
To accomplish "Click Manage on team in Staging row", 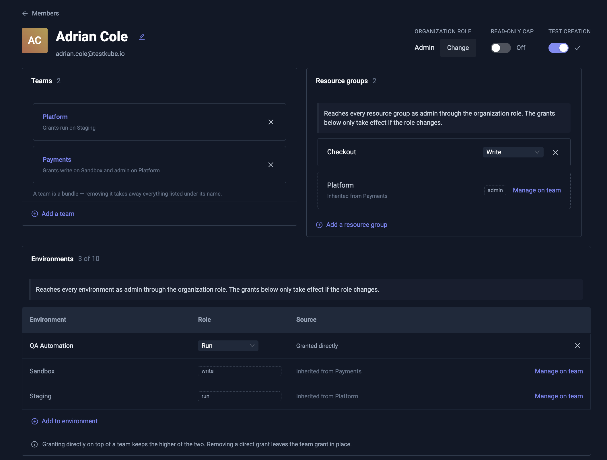I will pyautogui.click(x=559, y=396).
